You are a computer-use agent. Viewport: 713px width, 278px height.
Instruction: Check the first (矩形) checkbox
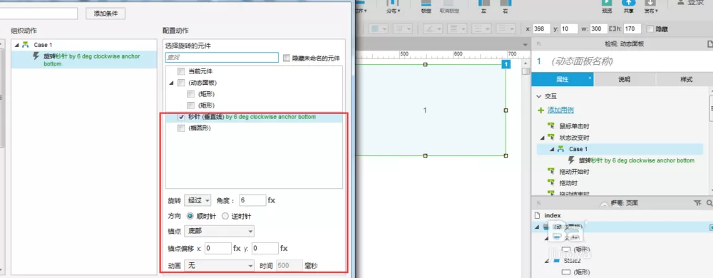(191, 94)
